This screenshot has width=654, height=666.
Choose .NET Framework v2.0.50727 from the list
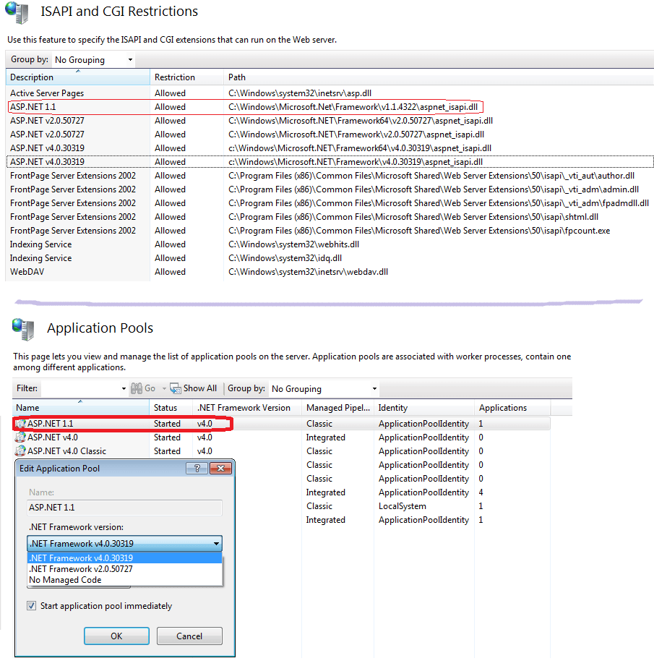124,568
